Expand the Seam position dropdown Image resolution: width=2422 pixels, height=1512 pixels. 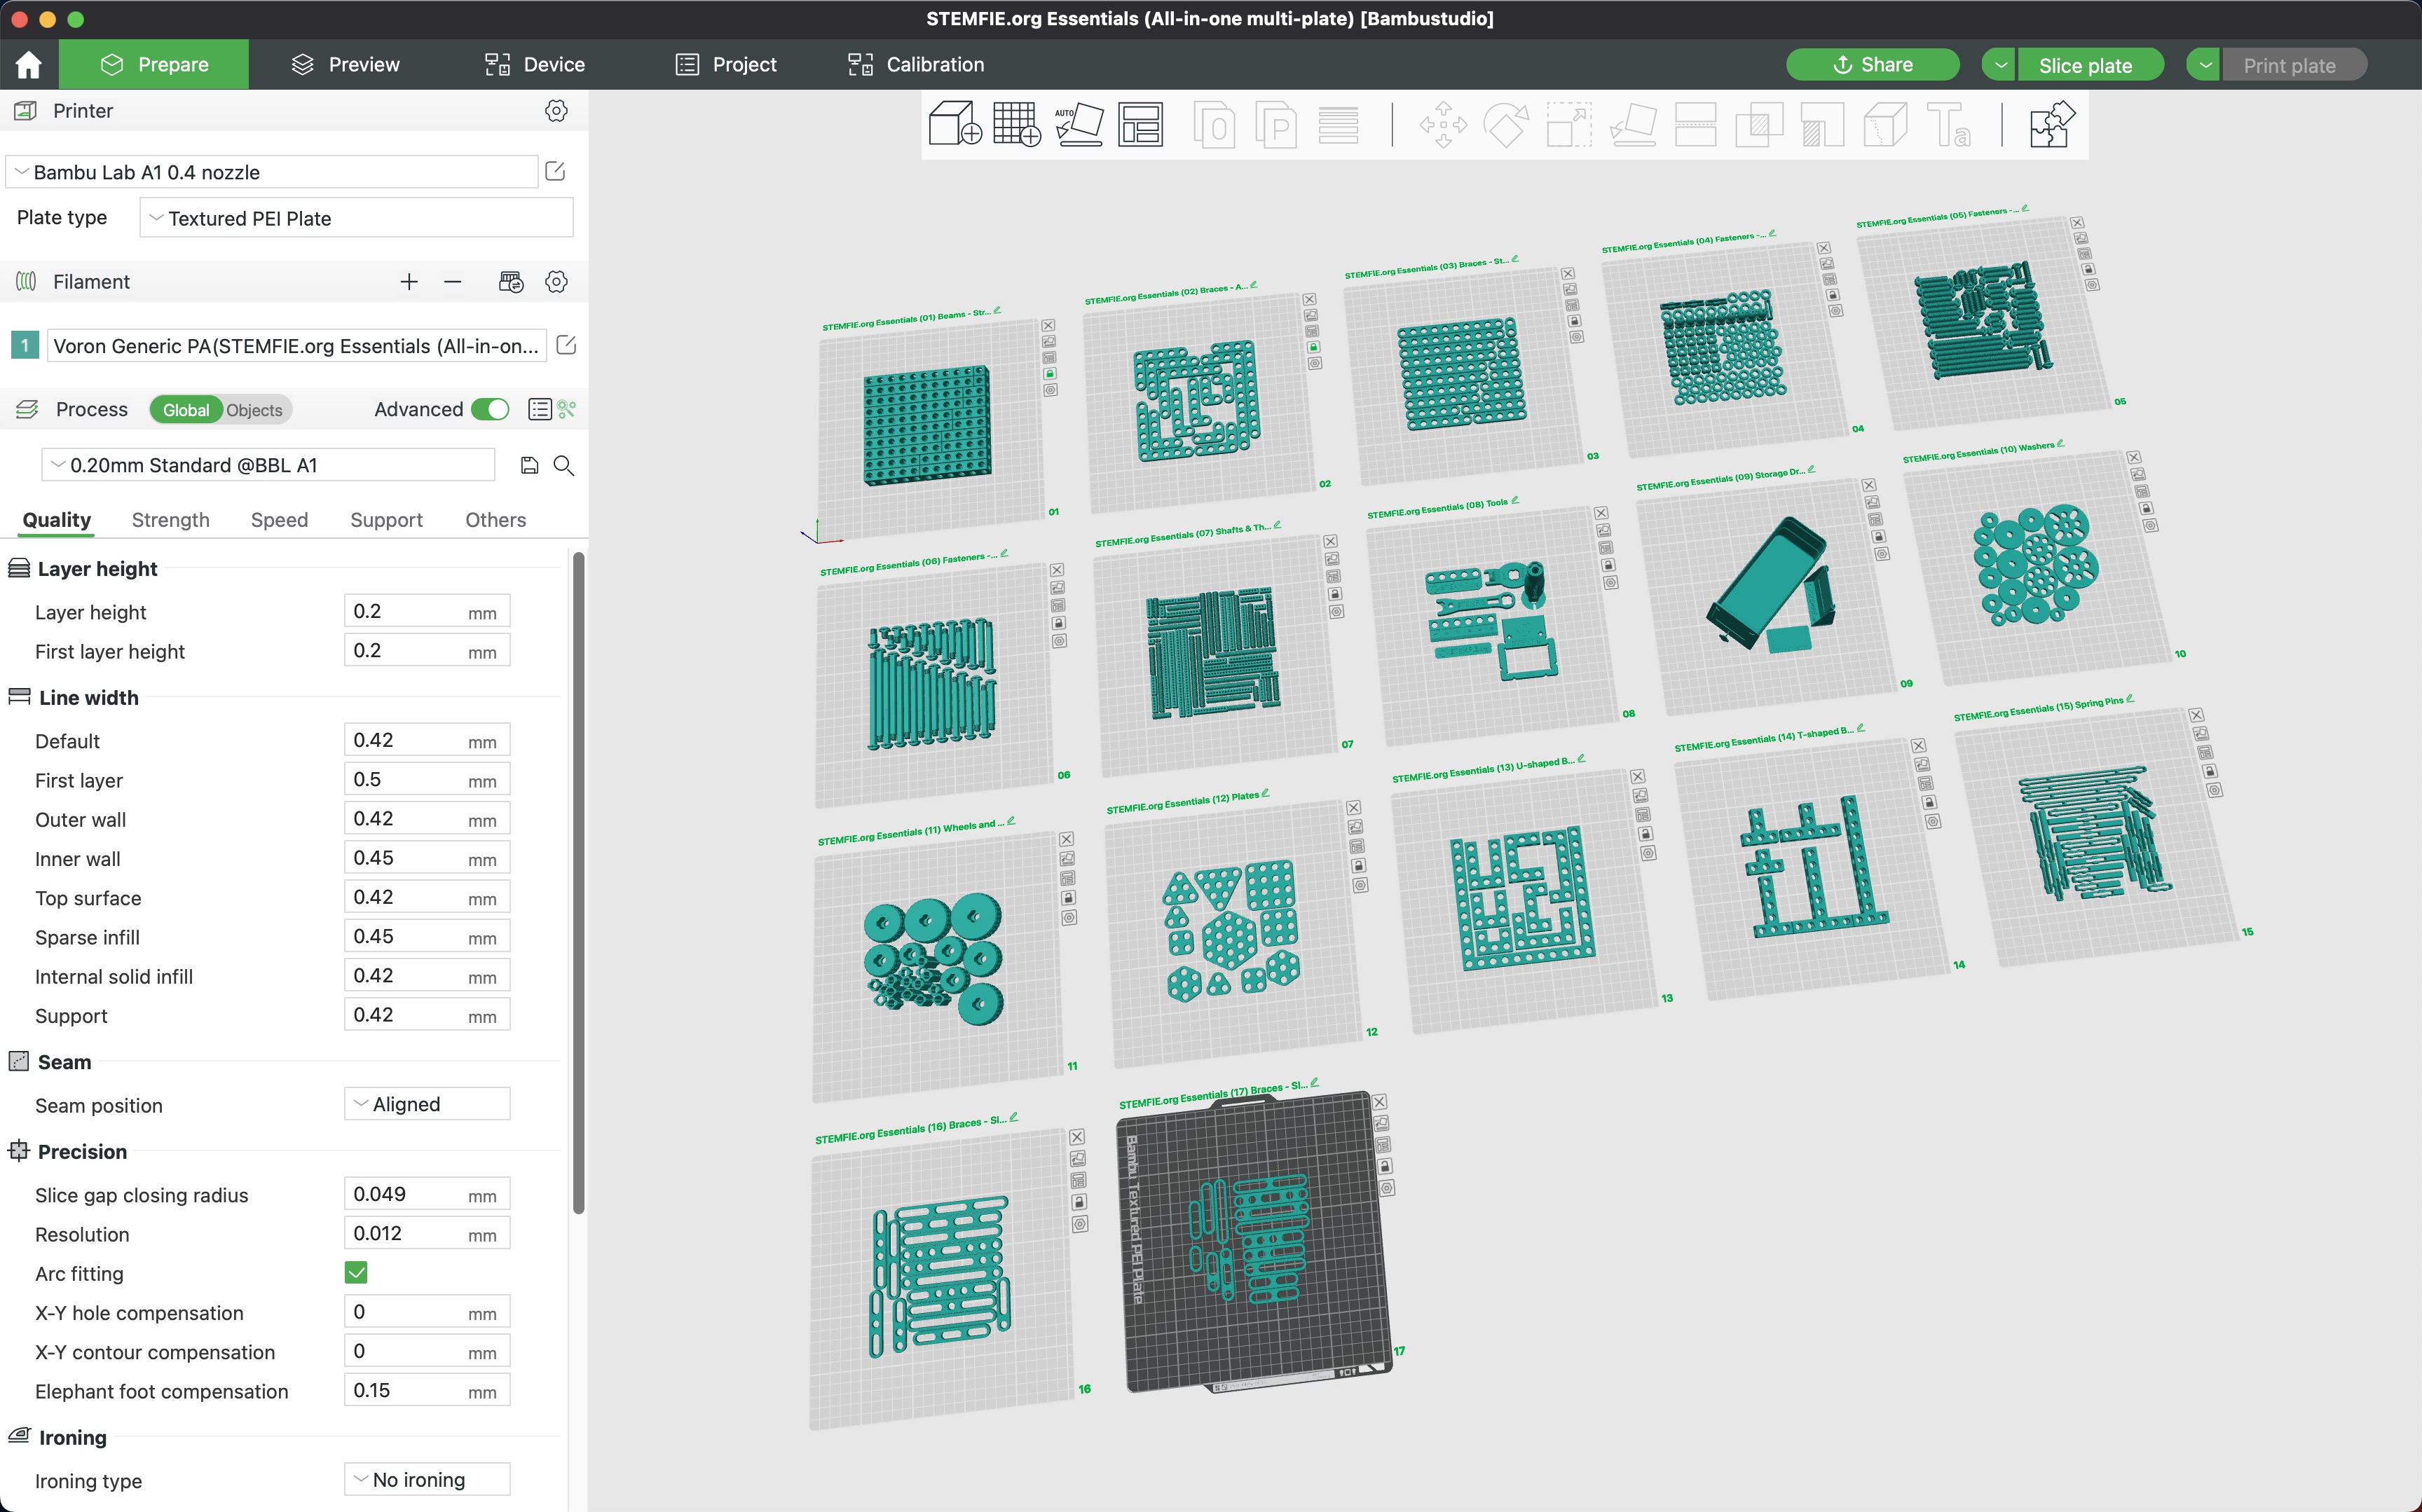tap(427, 1104)
